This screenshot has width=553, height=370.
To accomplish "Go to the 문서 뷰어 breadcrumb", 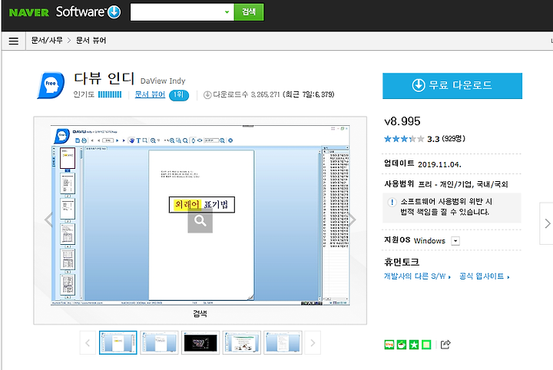I will [91, 41].
